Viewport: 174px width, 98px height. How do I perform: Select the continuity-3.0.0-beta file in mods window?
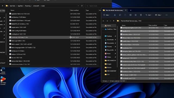click(55, 38)
